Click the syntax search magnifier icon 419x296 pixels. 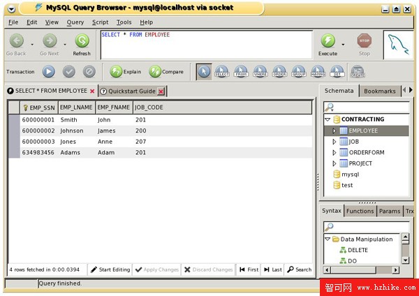[x=329, y=227]
